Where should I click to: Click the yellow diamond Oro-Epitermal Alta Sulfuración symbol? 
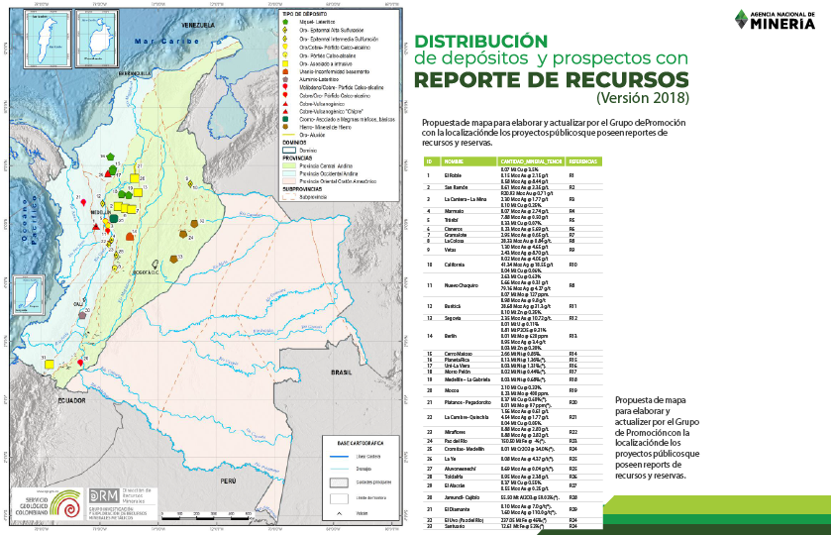pyautogui.click(x=285, y=31)
